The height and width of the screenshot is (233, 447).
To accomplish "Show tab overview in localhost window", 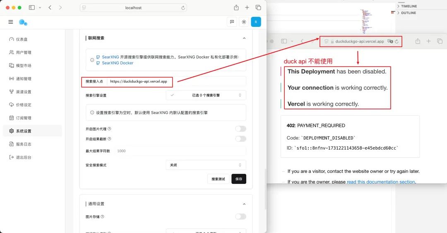I will 258,8.
